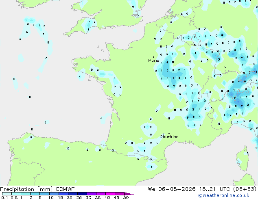Select the 0.1–0.5 mm legend color swatch
The height and width of the screenshot is (199, 258).
tap(7, 194)
